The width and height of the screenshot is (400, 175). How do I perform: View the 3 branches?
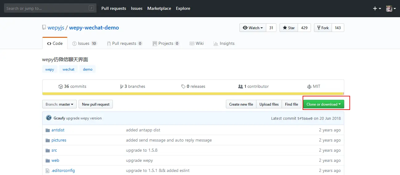coord(133,87)
